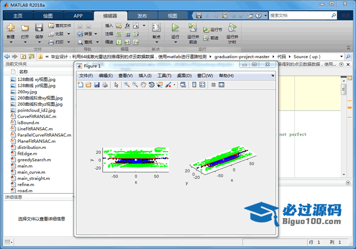
Task: Click the browse for folder icon
Action: 31,56
